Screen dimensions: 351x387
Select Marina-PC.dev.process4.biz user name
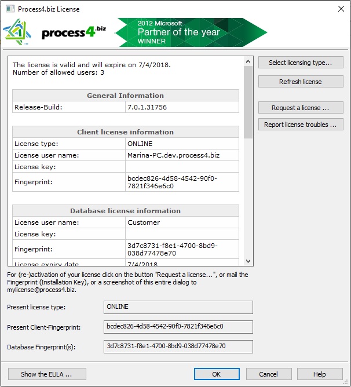tap(182, 155)
